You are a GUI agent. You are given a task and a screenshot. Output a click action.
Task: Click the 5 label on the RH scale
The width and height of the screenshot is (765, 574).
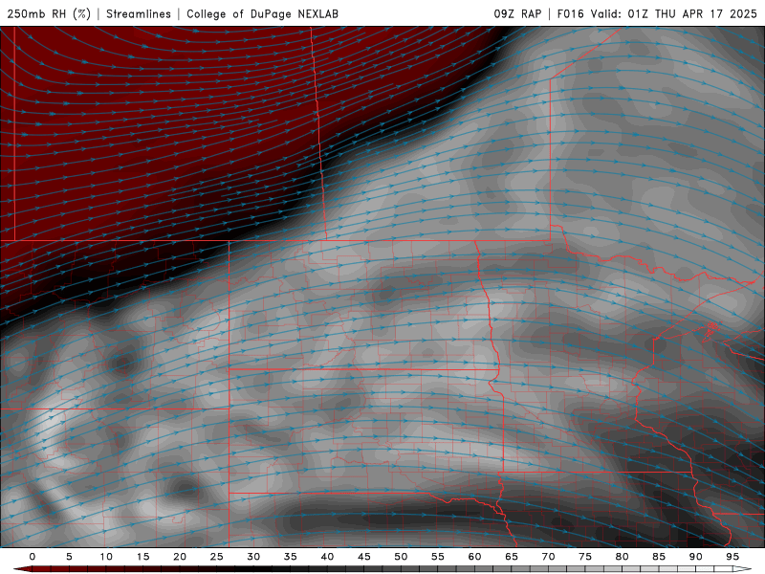pos(69,557)
